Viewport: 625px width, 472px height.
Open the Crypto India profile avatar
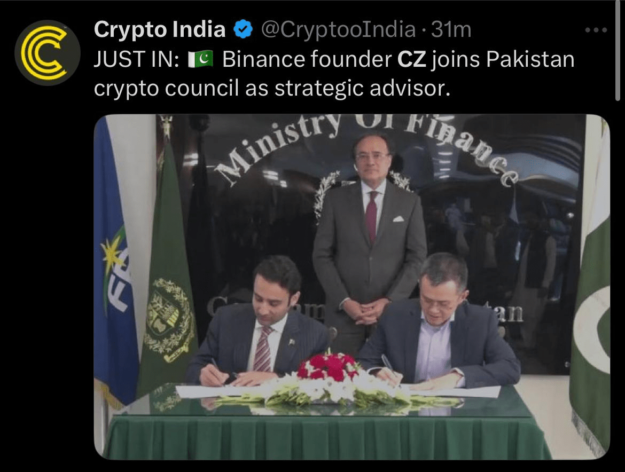coord(48,52)
